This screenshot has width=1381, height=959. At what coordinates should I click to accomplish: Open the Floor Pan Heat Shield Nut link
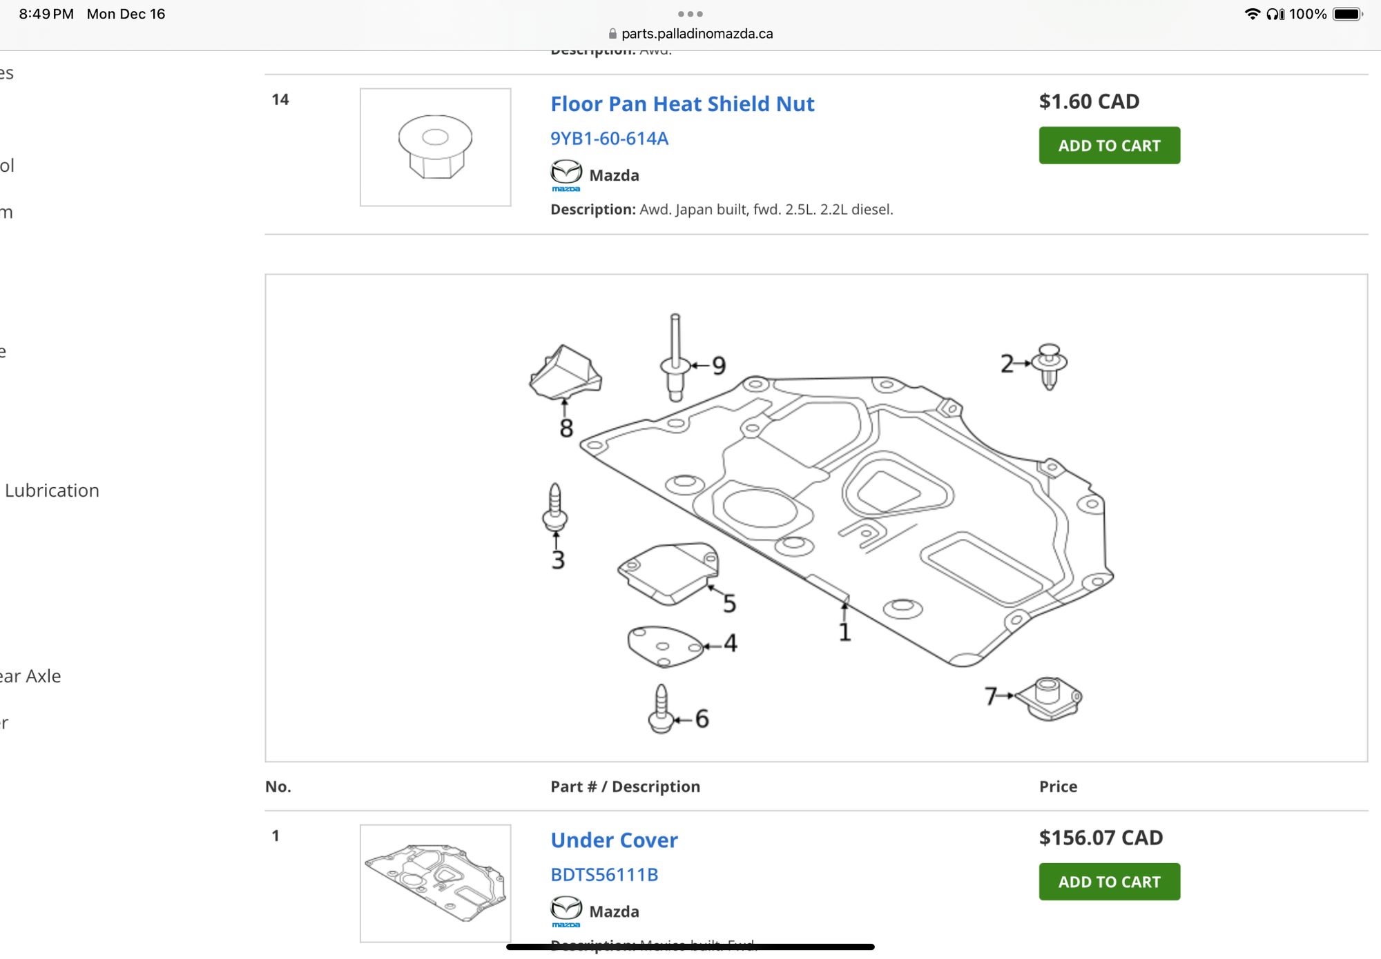pyautogui.click(x=682, y=103)
